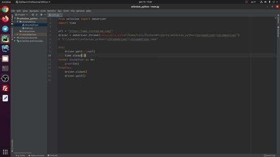Open the Files manager in the dock

click(5, 58)
